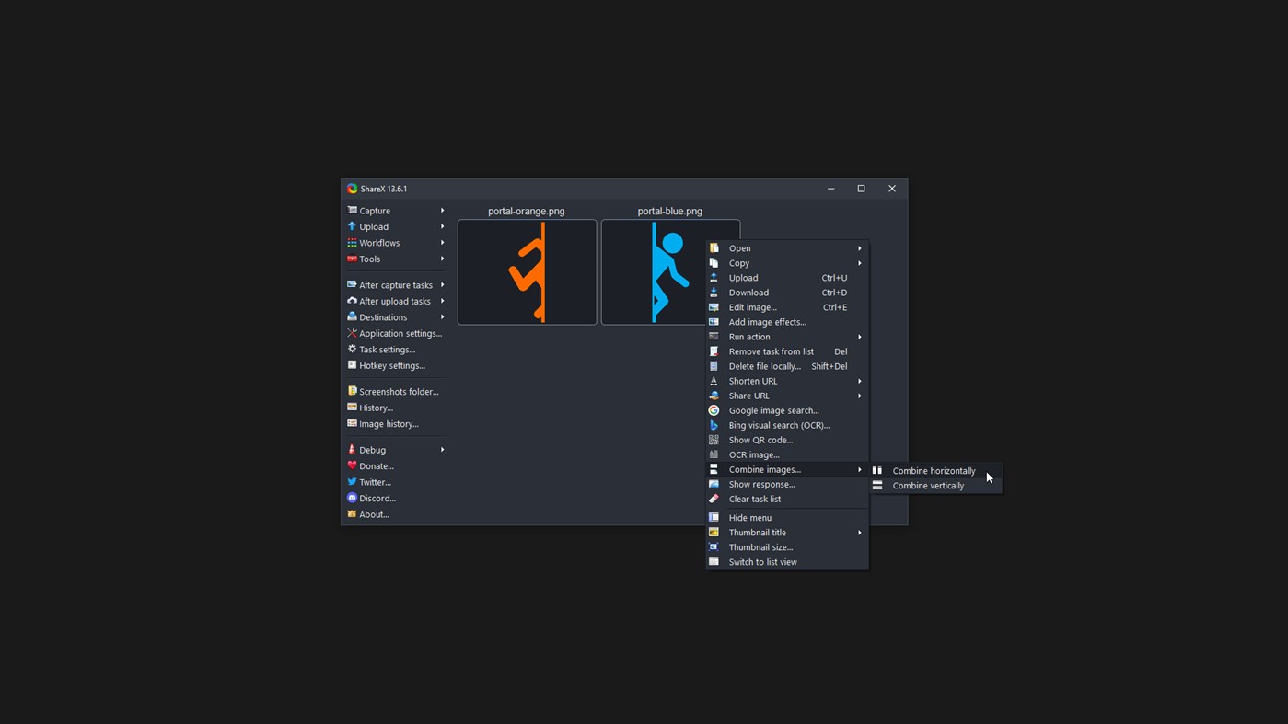This screenshot has width=1288, height=724.
Task: Select the Capture camera icon
Action: point(352,211)
